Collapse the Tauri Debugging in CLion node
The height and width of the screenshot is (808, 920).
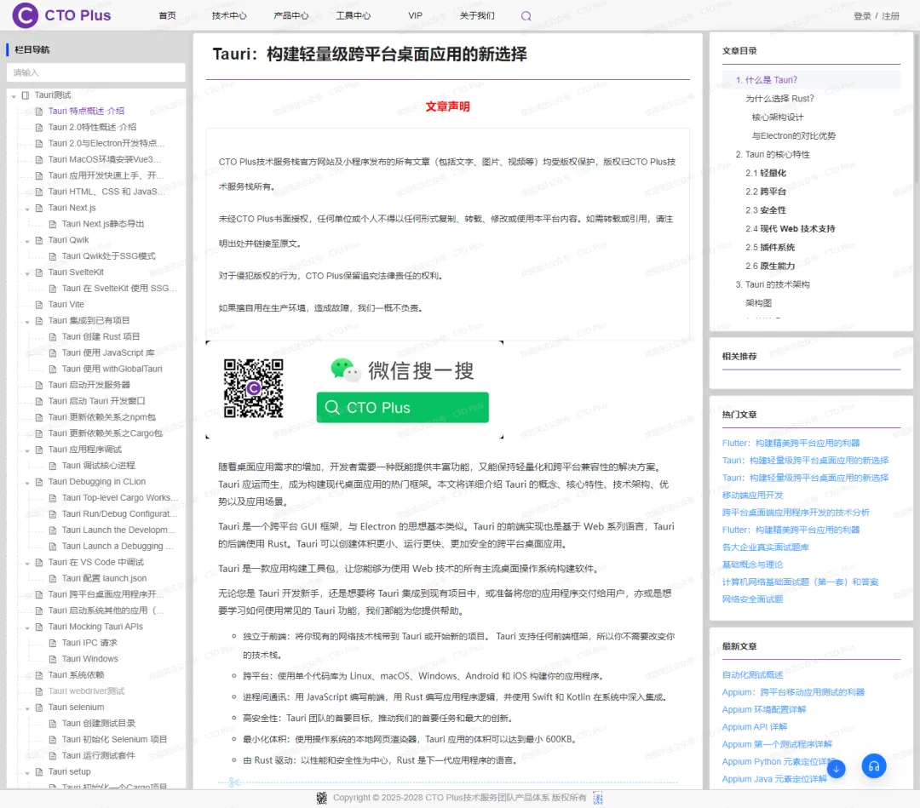[x=27, y=483]
